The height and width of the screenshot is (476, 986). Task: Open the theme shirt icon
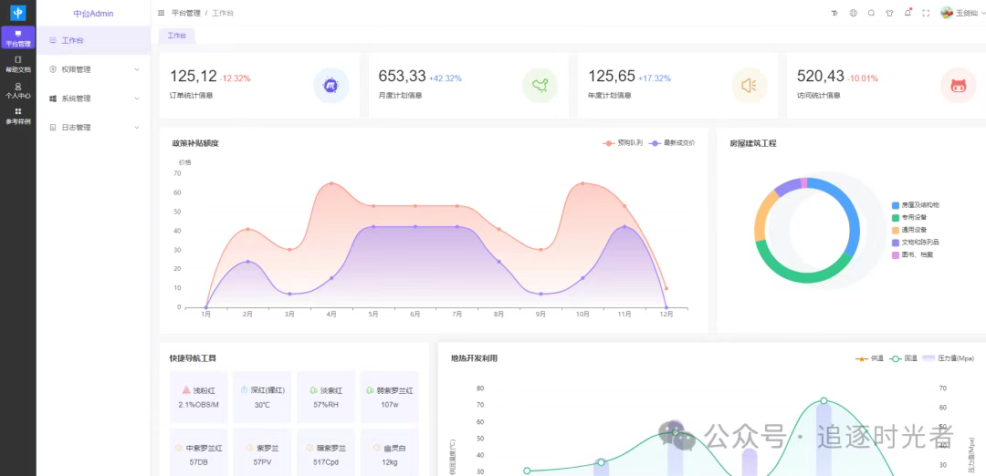pyautogui.click(x=889, y=13)
